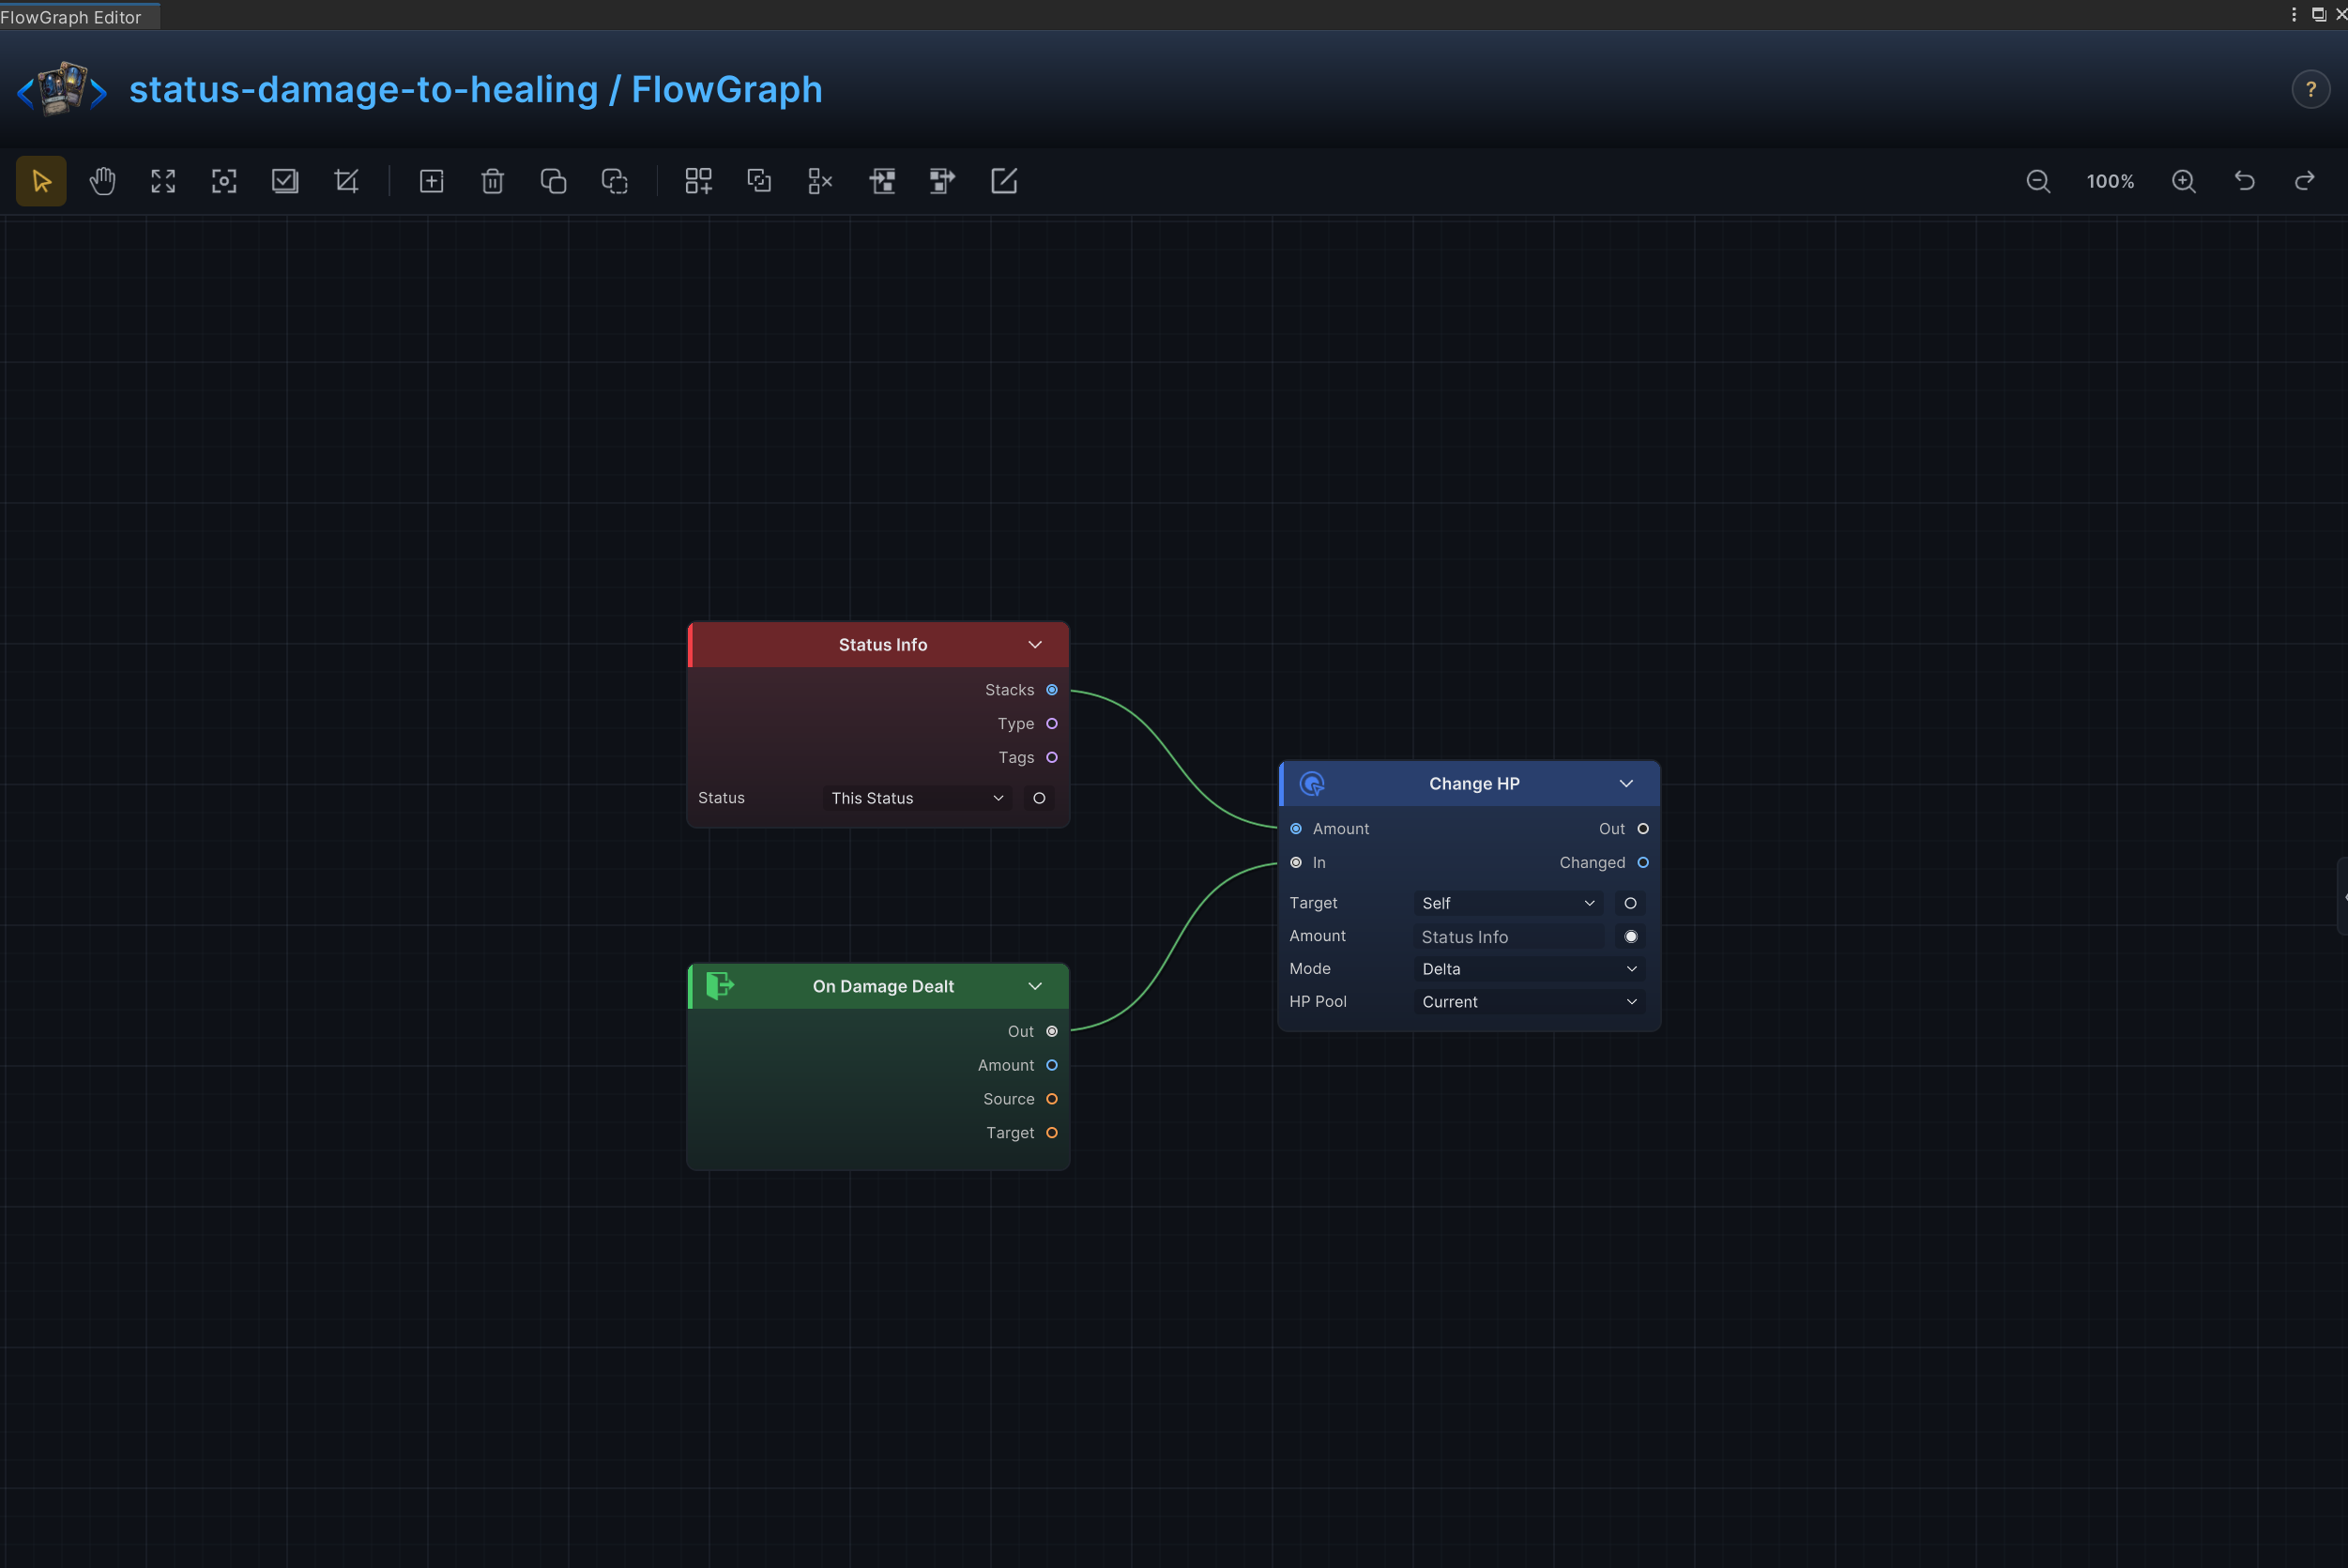2348x1568 pixels.
Task: Click the On Damage Dealt node title
Action: [883, 986]
